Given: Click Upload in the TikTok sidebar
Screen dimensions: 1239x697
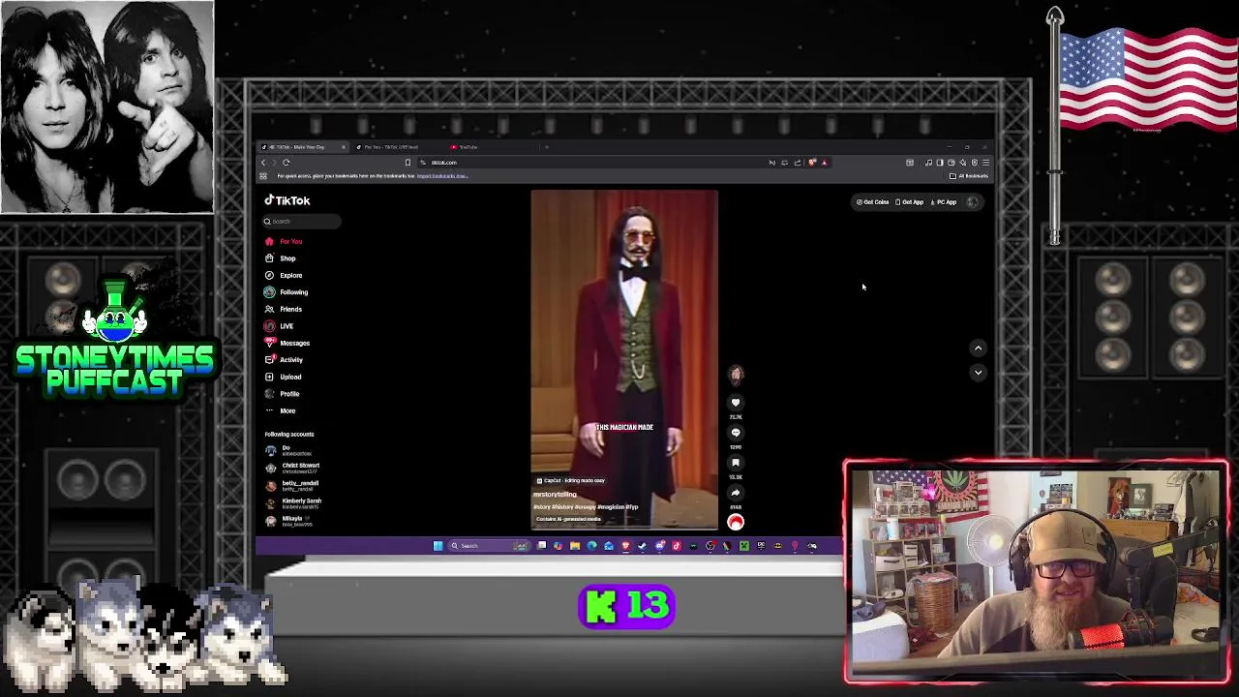Looking at the screenshot, I should coord(284,377).
